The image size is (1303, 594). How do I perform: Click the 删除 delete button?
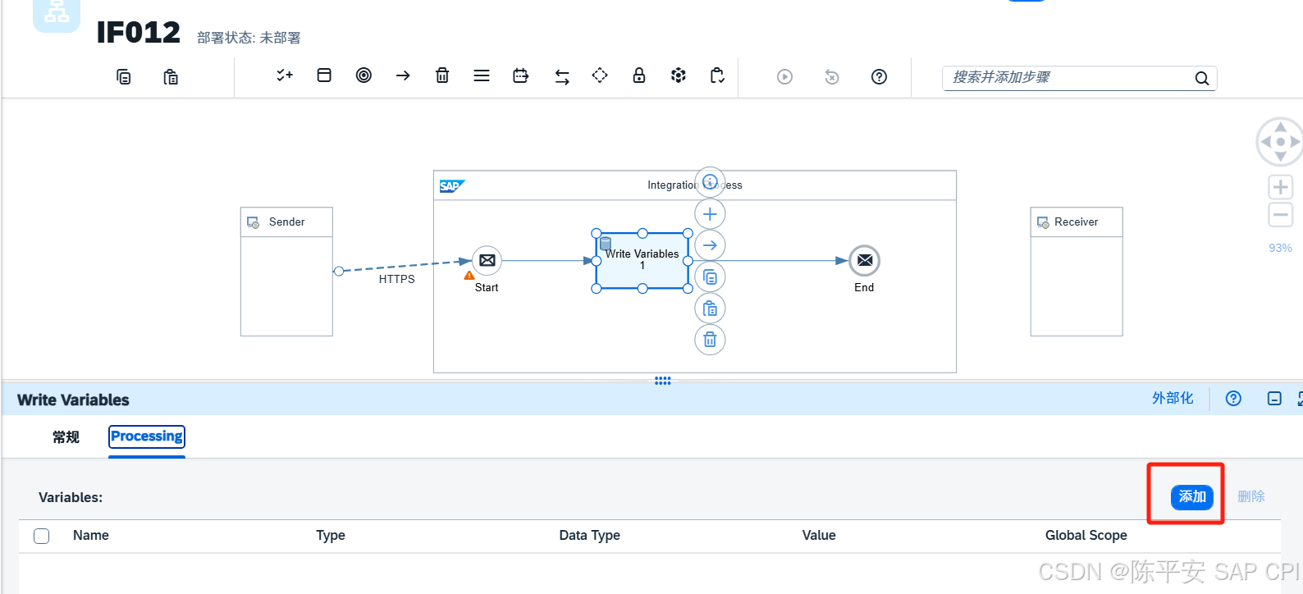click(1251, 496)
